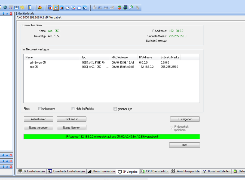The height and width of the screenshot is (180, 245).
Task: Switch to the Kommunikation tab
Action: coord(101,171)
